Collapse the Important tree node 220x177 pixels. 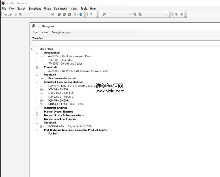click(x=37, y=75)
